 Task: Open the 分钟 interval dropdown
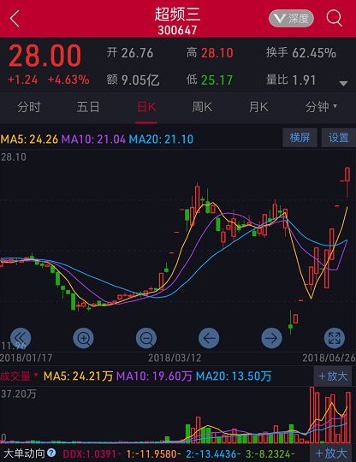tap(321, 107)
